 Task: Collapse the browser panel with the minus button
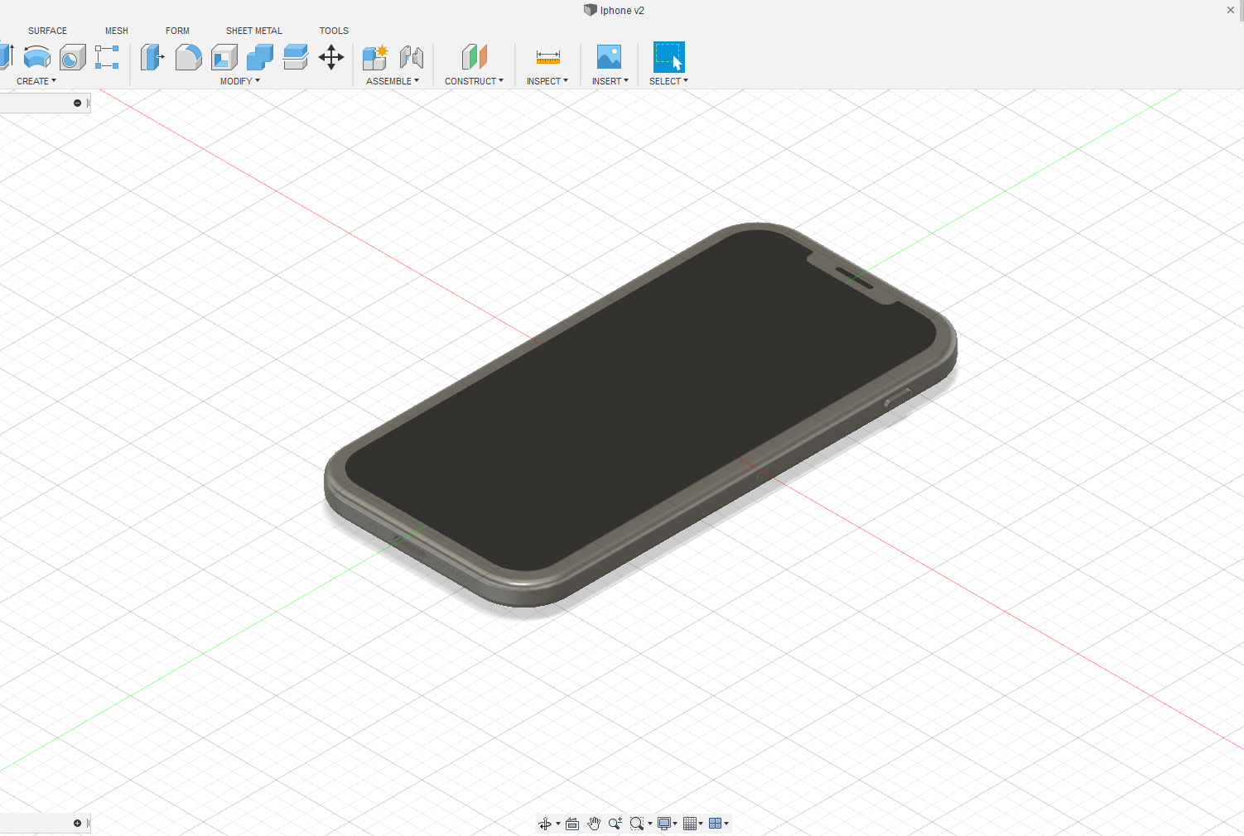[79, 102]
